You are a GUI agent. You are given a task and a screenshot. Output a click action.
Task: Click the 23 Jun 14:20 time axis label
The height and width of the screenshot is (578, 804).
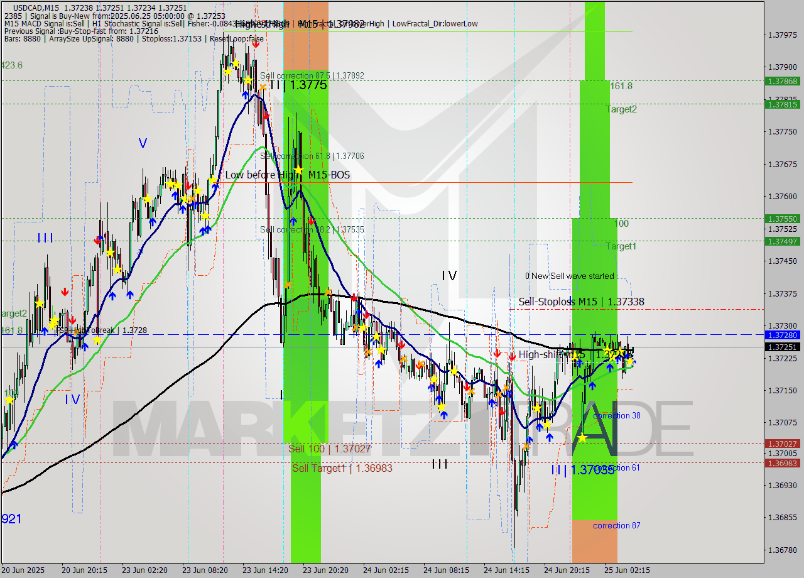coord(266,570)
